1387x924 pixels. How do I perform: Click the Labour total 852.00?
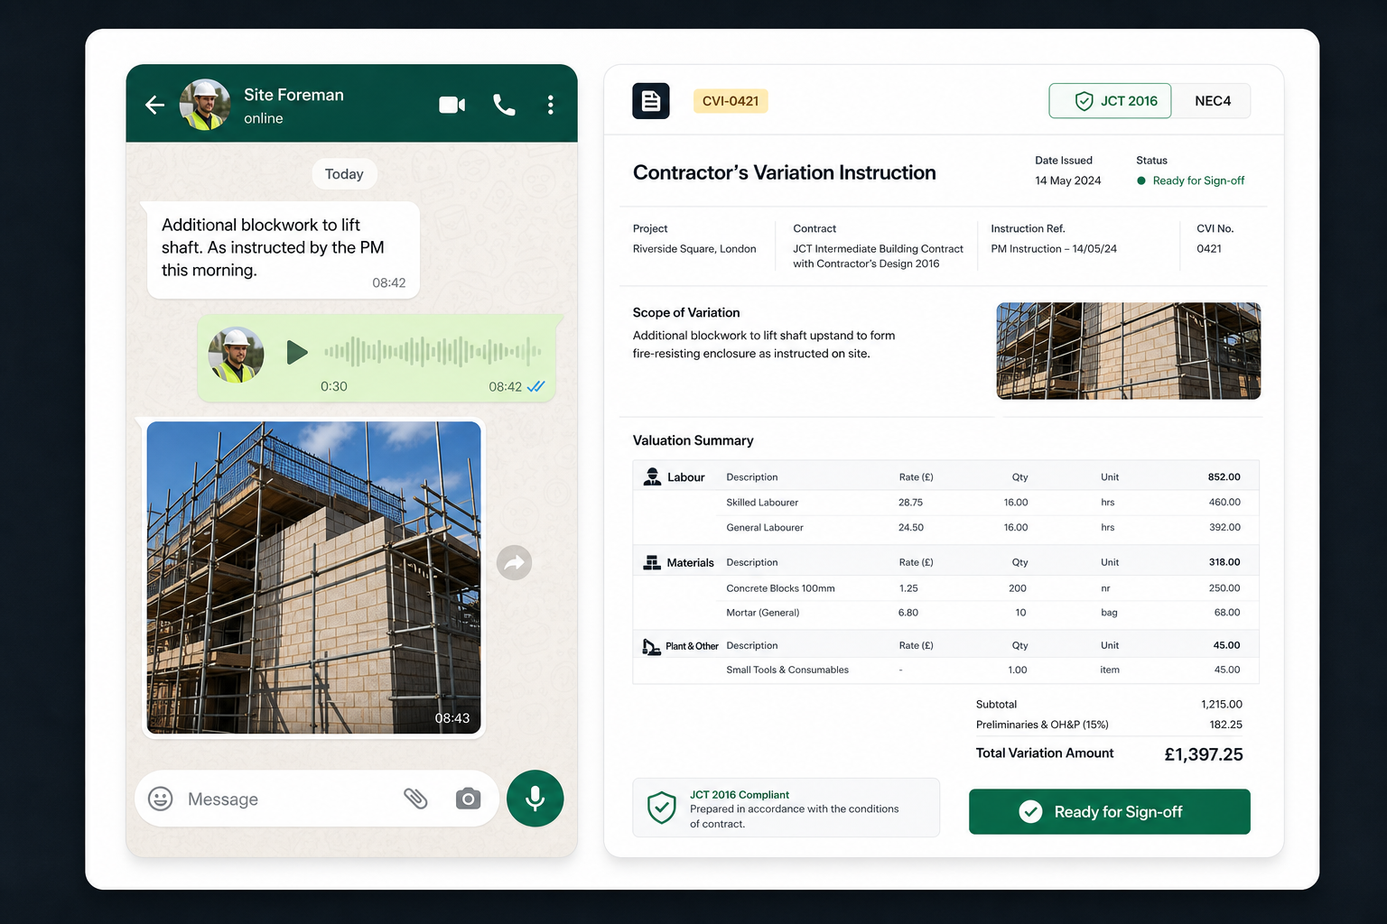point(1224,477)
